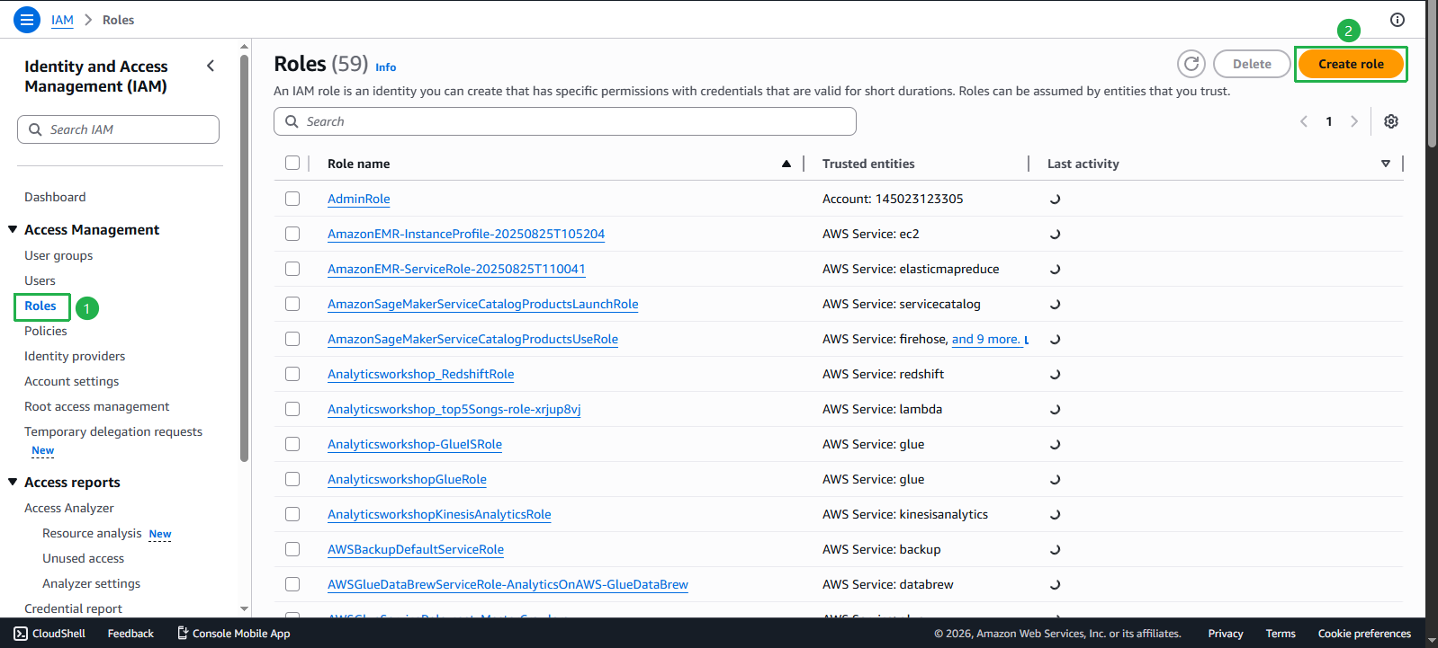
Task: Open Temporary delegation requests
Action: 113,431
